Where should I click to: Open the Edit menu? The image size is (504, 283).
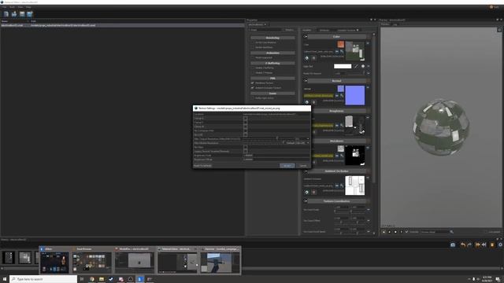pos(13,7)
